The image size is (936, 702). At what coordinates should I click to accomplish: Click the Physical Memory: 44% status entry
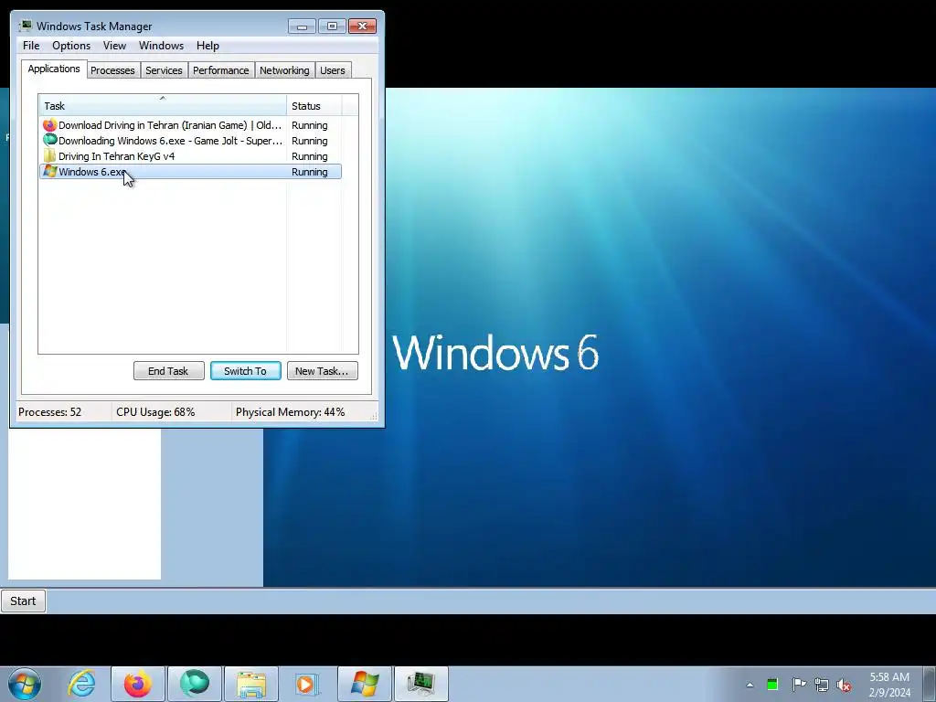pyautogui.click(x=290, y=412)
